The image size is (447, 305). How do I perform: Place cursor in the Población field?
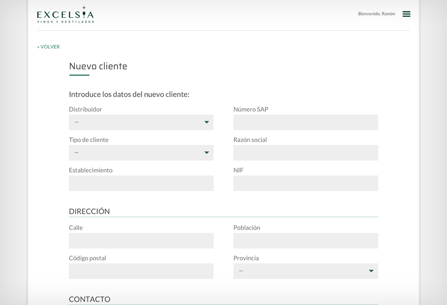point(305,241)
